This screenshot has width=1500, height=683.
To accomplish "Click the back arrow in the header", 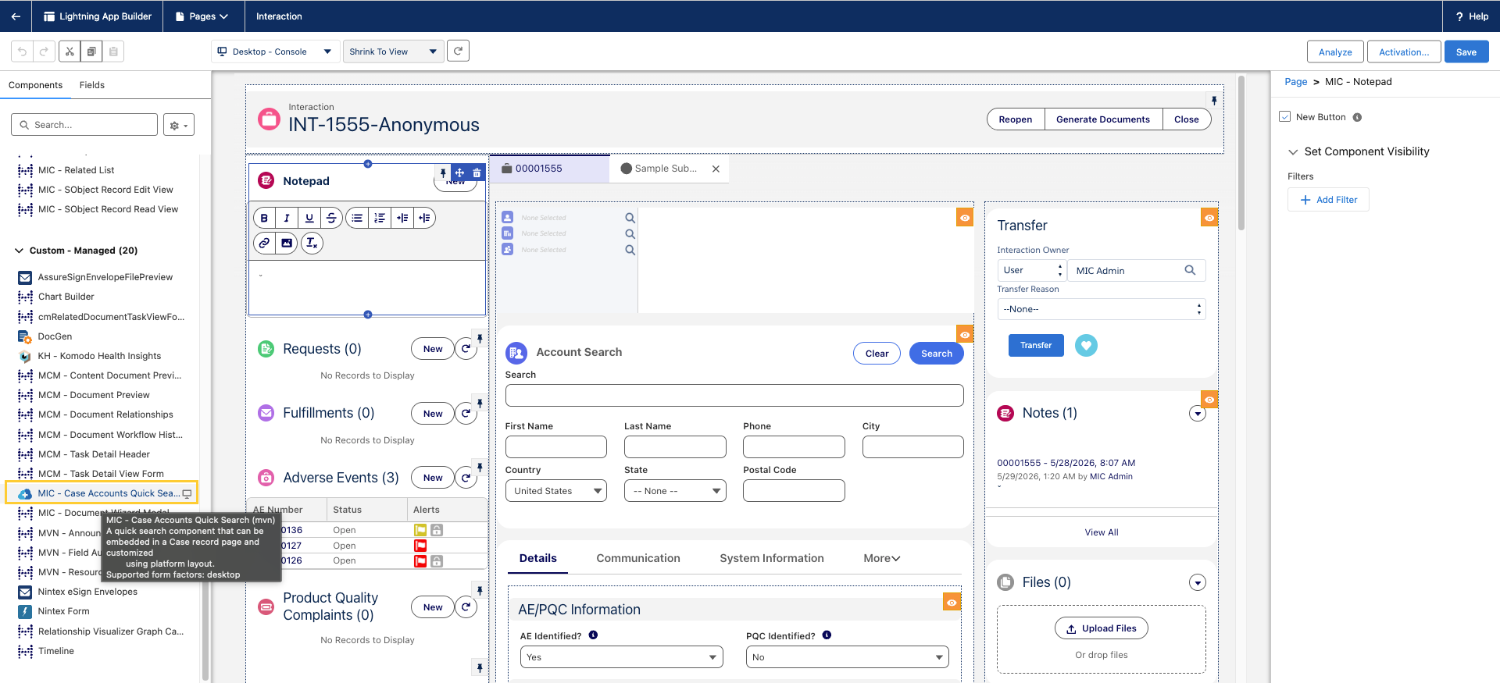I will tap(16, 16).
